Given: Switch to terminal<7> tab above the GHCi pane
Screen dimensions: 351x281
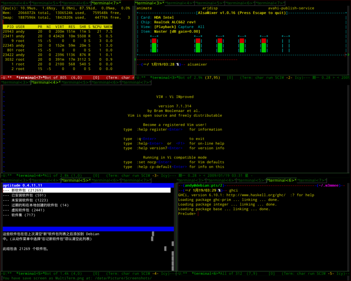Looking at the screenshot, I should [312, 180].
